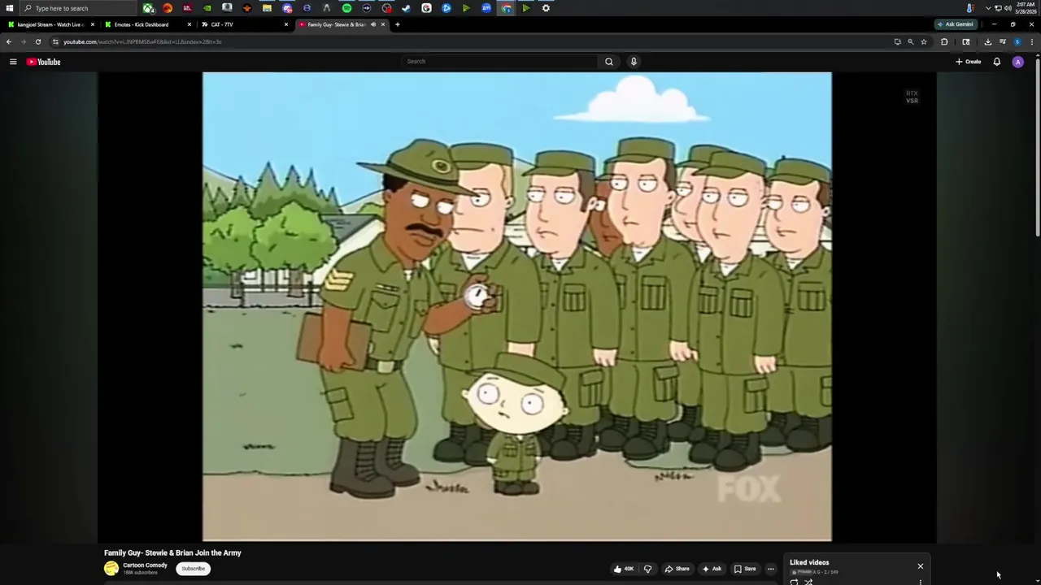Open Cartoon Comedy channel avatar
The height and width of the screenshot is (585, 1041).
click(111, 569)
